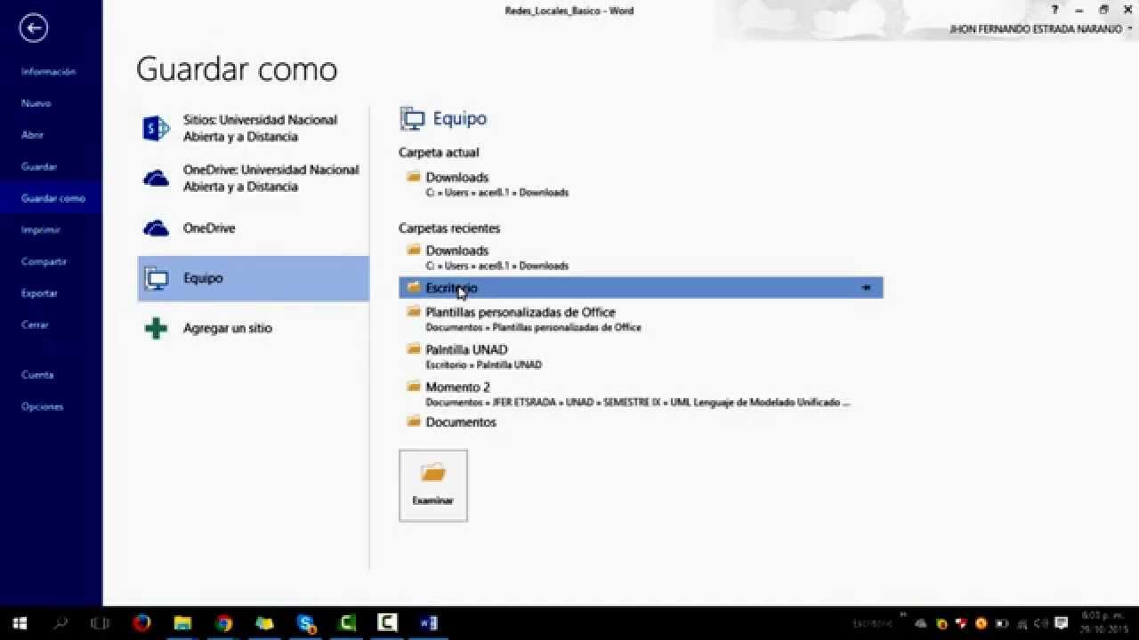Click the 'C: » Users » acer8.1 » Downloads' path under Carpeta actual

click(497, 193)
